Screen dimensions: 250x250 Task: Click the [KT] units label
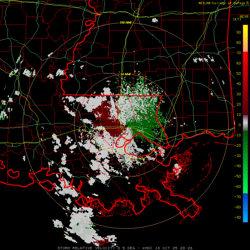(x=237, y=19)
